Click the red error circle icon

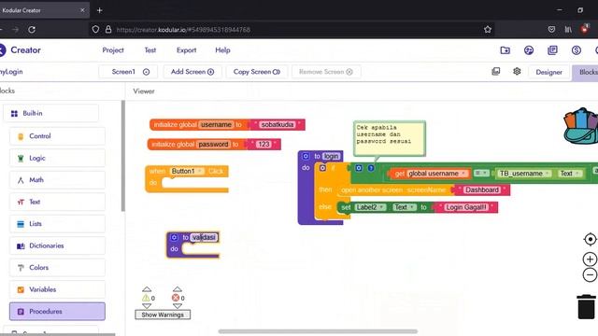click(x=176, y=298)
